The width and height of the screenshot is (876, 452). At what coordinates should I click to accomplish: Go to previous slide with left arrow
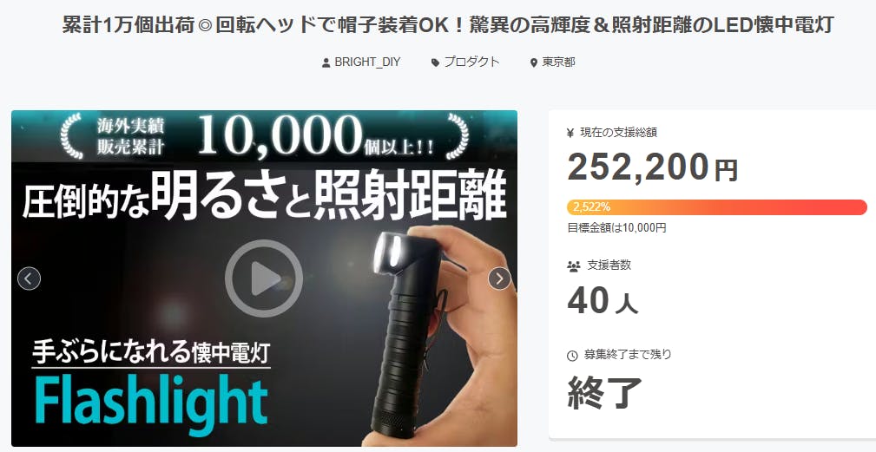(x=29, y=278)
